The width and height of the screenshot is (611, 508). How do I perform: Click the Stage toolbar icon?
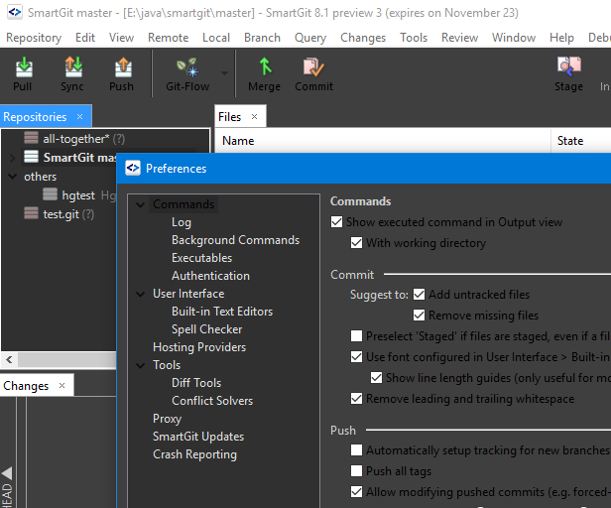(x=569, y=66)
